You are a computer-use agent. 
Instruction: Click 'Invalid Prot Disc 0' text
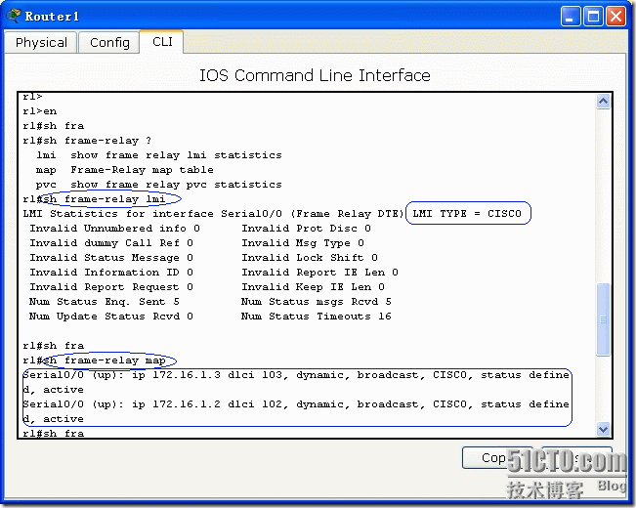(306, 228)
